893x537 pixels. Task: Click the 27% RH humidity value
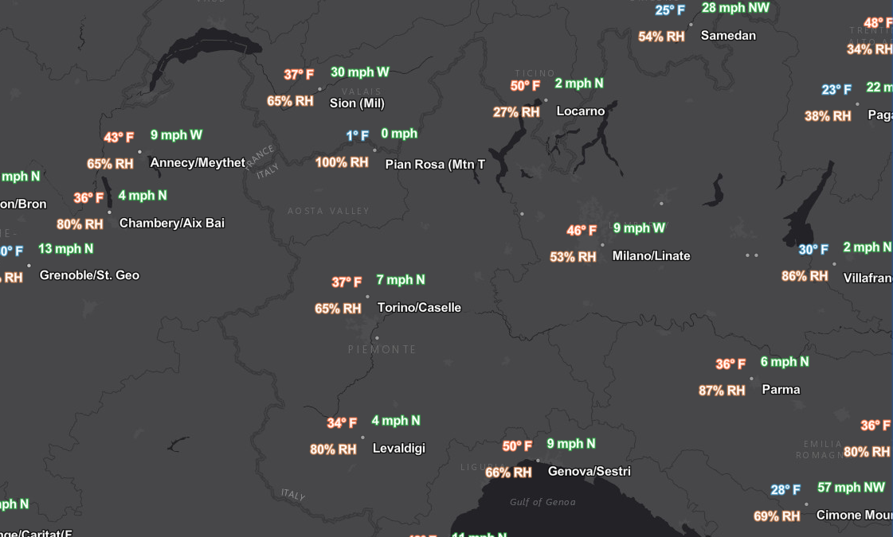[516, 112]
